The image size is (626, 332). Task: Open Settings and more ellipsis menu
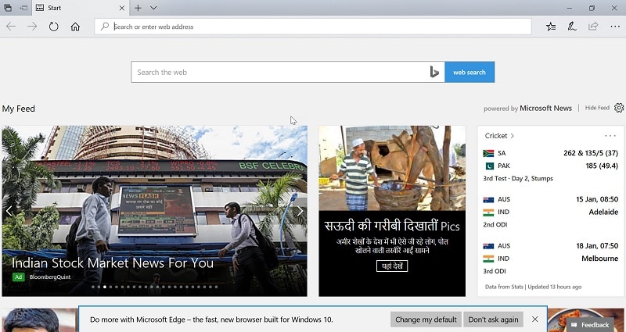pos(615,27)
